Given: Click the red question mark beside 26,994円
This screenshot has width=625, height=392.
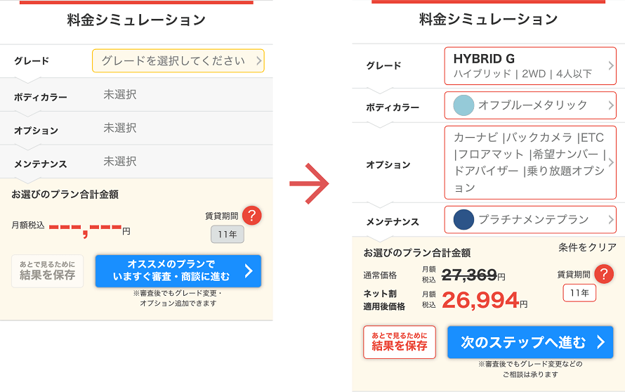Looking at the screenshot, I should (604, 274).
